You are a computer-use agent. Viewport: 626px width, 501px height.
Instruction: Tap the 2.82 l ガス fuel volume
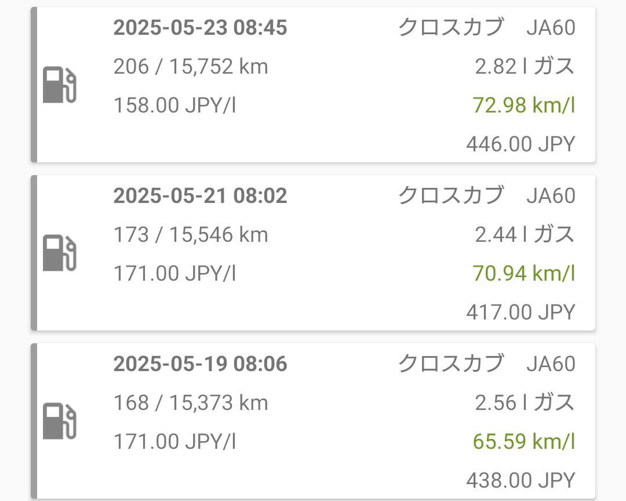click(525, 67)
